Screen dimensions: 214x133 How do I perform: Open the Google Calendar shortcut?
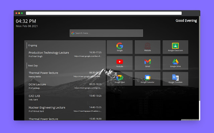(x=147, y=79)
